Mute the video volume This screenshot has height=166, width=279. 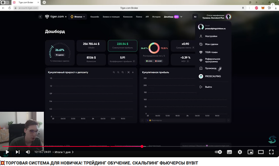[28, 152]
